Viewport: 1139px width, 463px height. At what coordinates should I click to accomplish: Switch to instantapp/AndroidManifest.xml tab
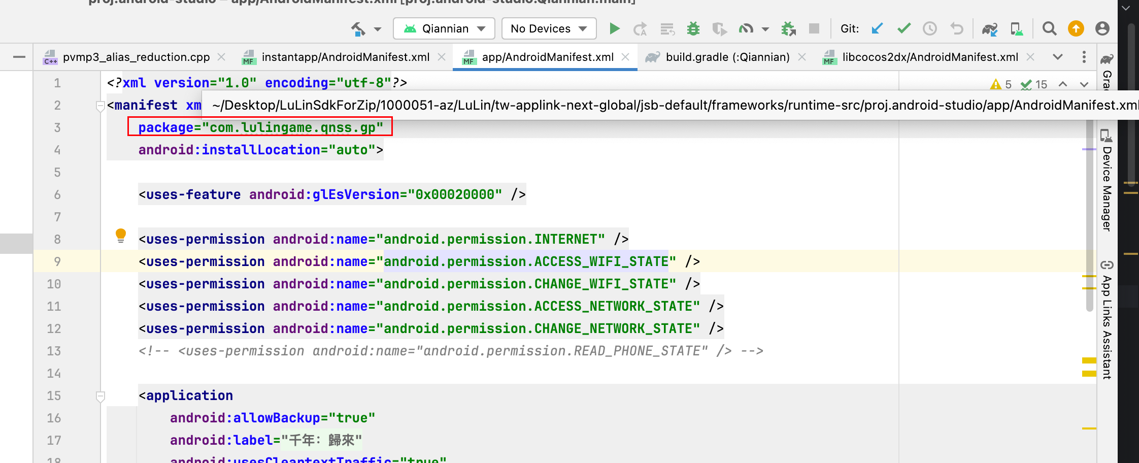coord(345,57)
